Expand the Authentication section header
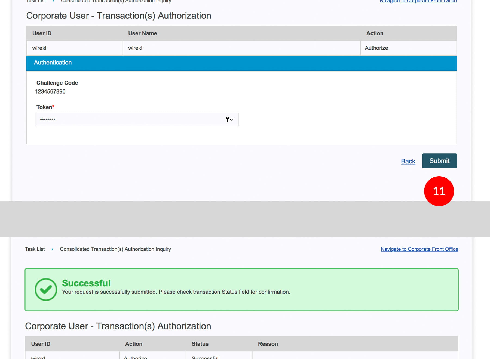This screenshot has width=490, height=359. 53,63
